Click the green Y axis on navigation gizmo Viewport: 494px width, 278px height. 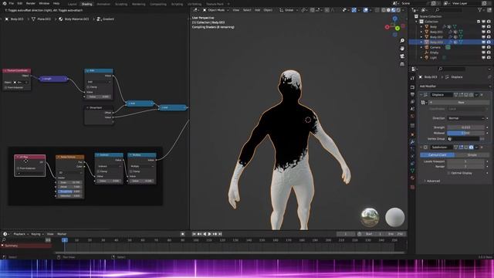pyautogui.click(x=398, y=29)
